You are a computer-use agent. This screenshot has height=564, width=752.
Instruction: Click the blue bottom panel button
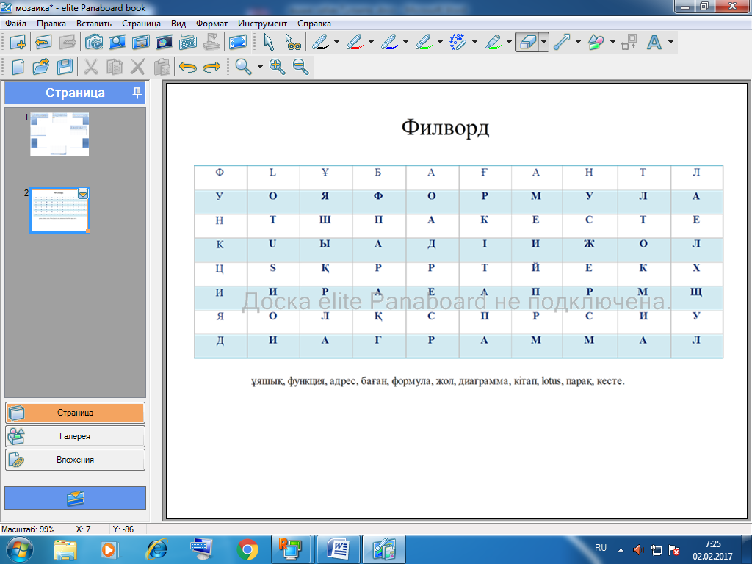tap(76, 498)
